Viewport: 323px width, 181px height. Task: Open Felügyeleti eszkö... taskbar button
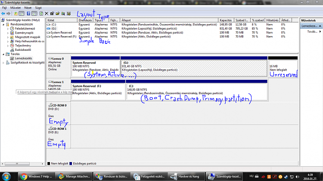pyautogui.click(x=149, y=176)
